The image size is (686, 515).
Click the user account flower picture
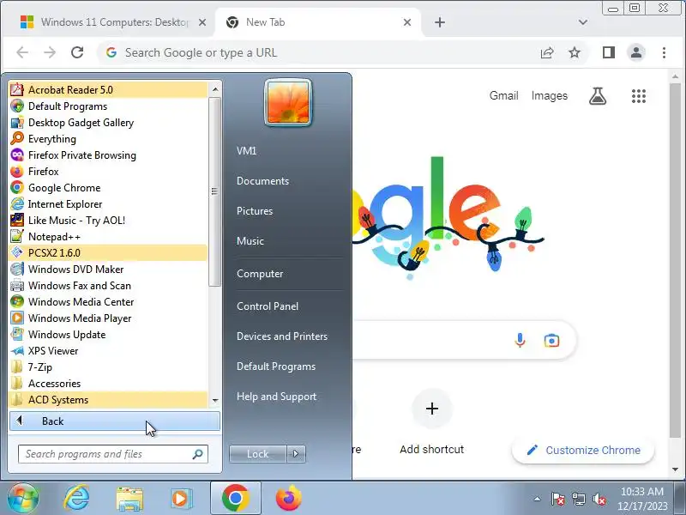coord(288,102)
